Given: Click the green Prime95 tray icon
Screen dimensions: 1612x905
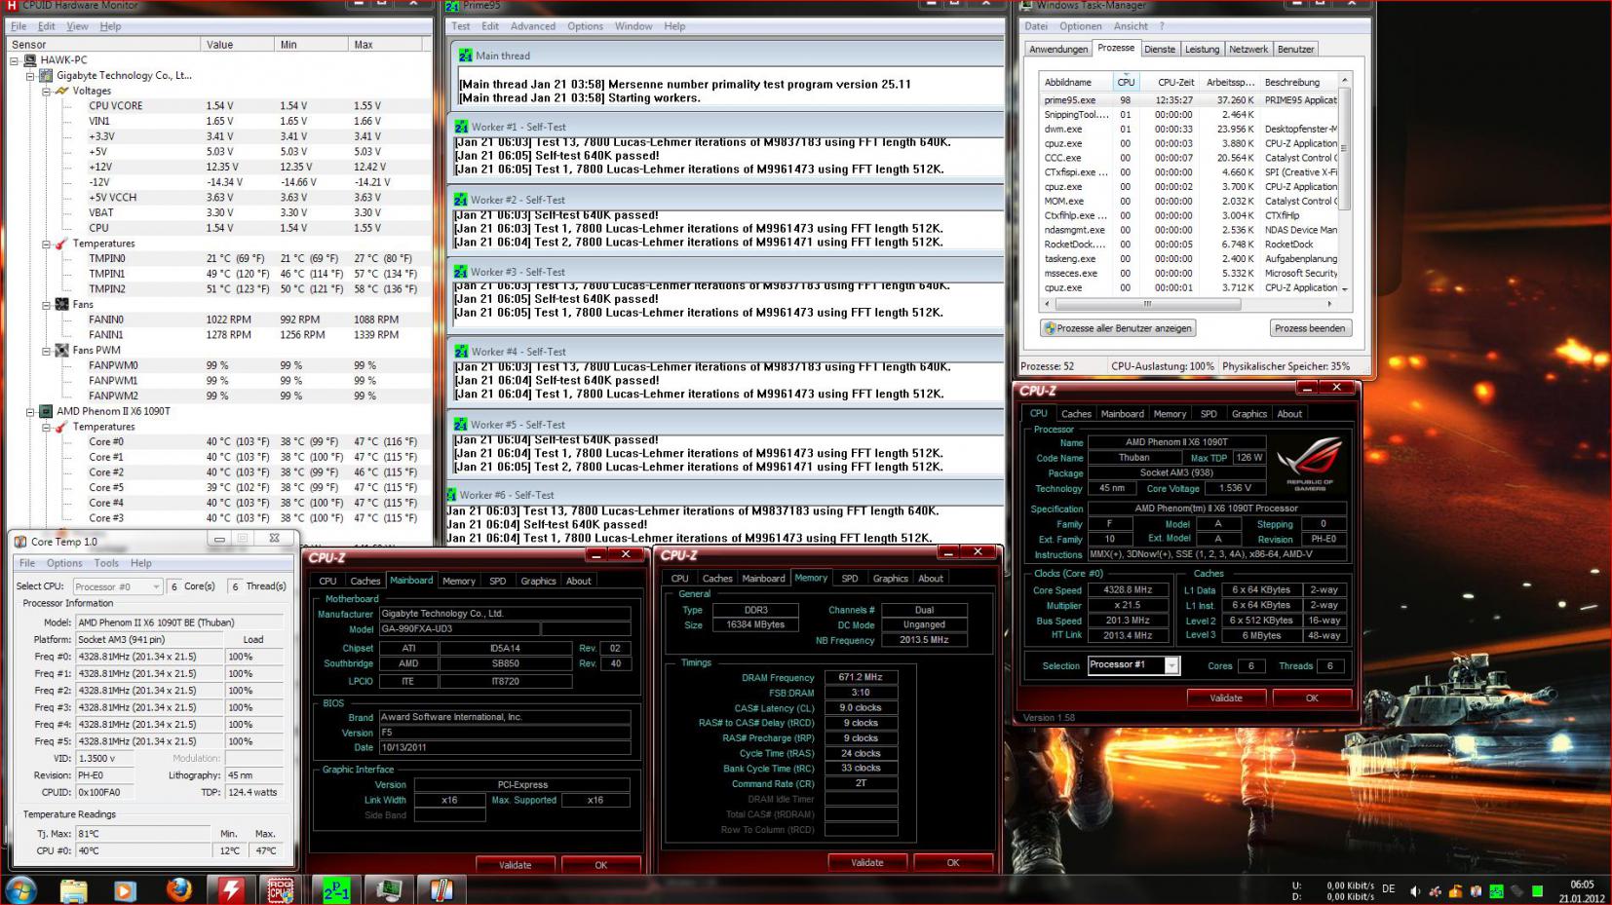Looking at the screenshot, I should click(x=1496, y=890).
